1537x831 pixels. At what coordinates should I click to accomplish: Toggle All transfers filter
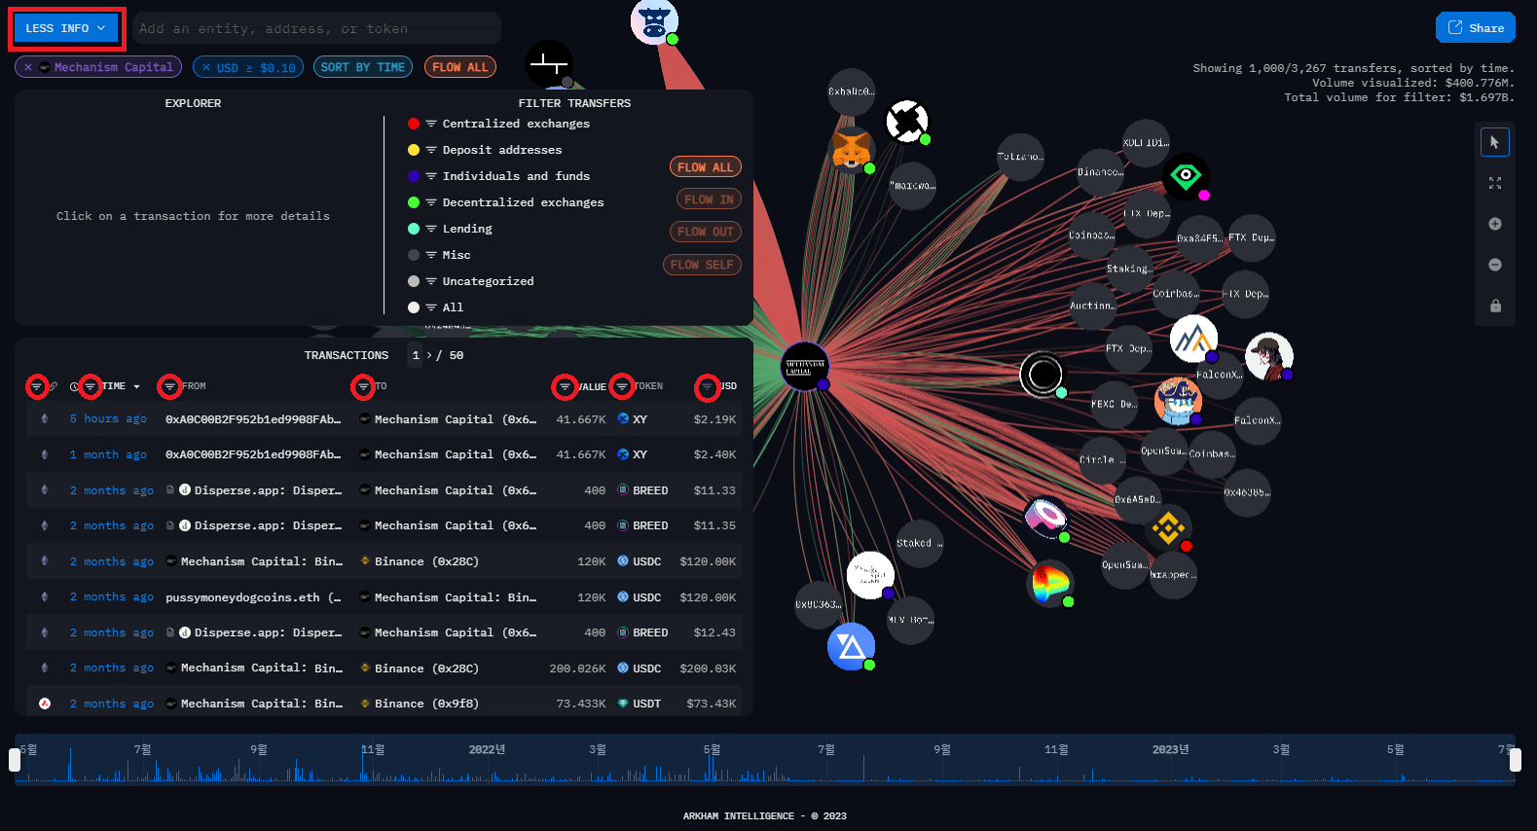437,307
